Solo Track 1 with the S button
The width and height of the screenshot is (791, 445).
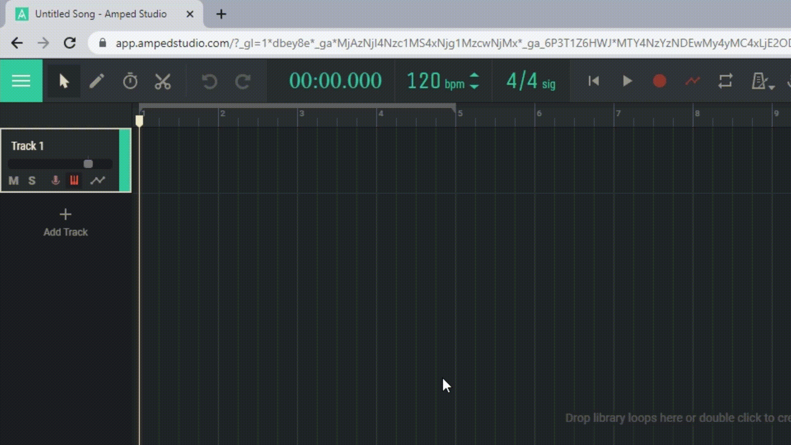point(32,180)
